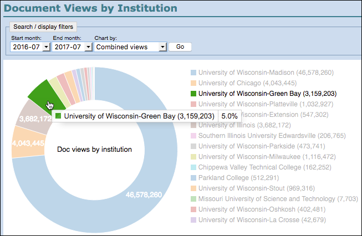Click the Parkland College legend swatch
Image resolution: width=362 pixels, height=236 pixels.
[x=193, y=178]
